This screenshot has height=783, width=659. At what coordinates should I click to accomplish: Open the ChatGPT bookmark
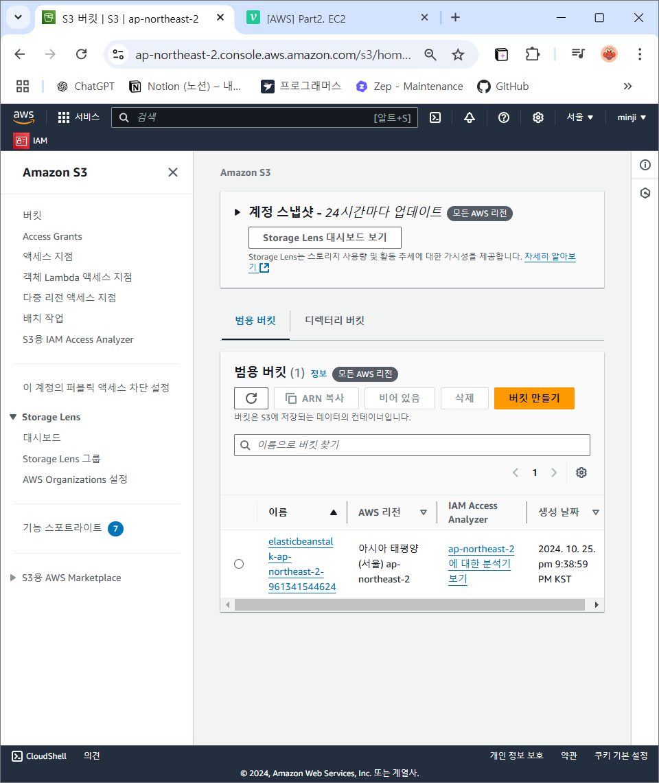[85, 87]
